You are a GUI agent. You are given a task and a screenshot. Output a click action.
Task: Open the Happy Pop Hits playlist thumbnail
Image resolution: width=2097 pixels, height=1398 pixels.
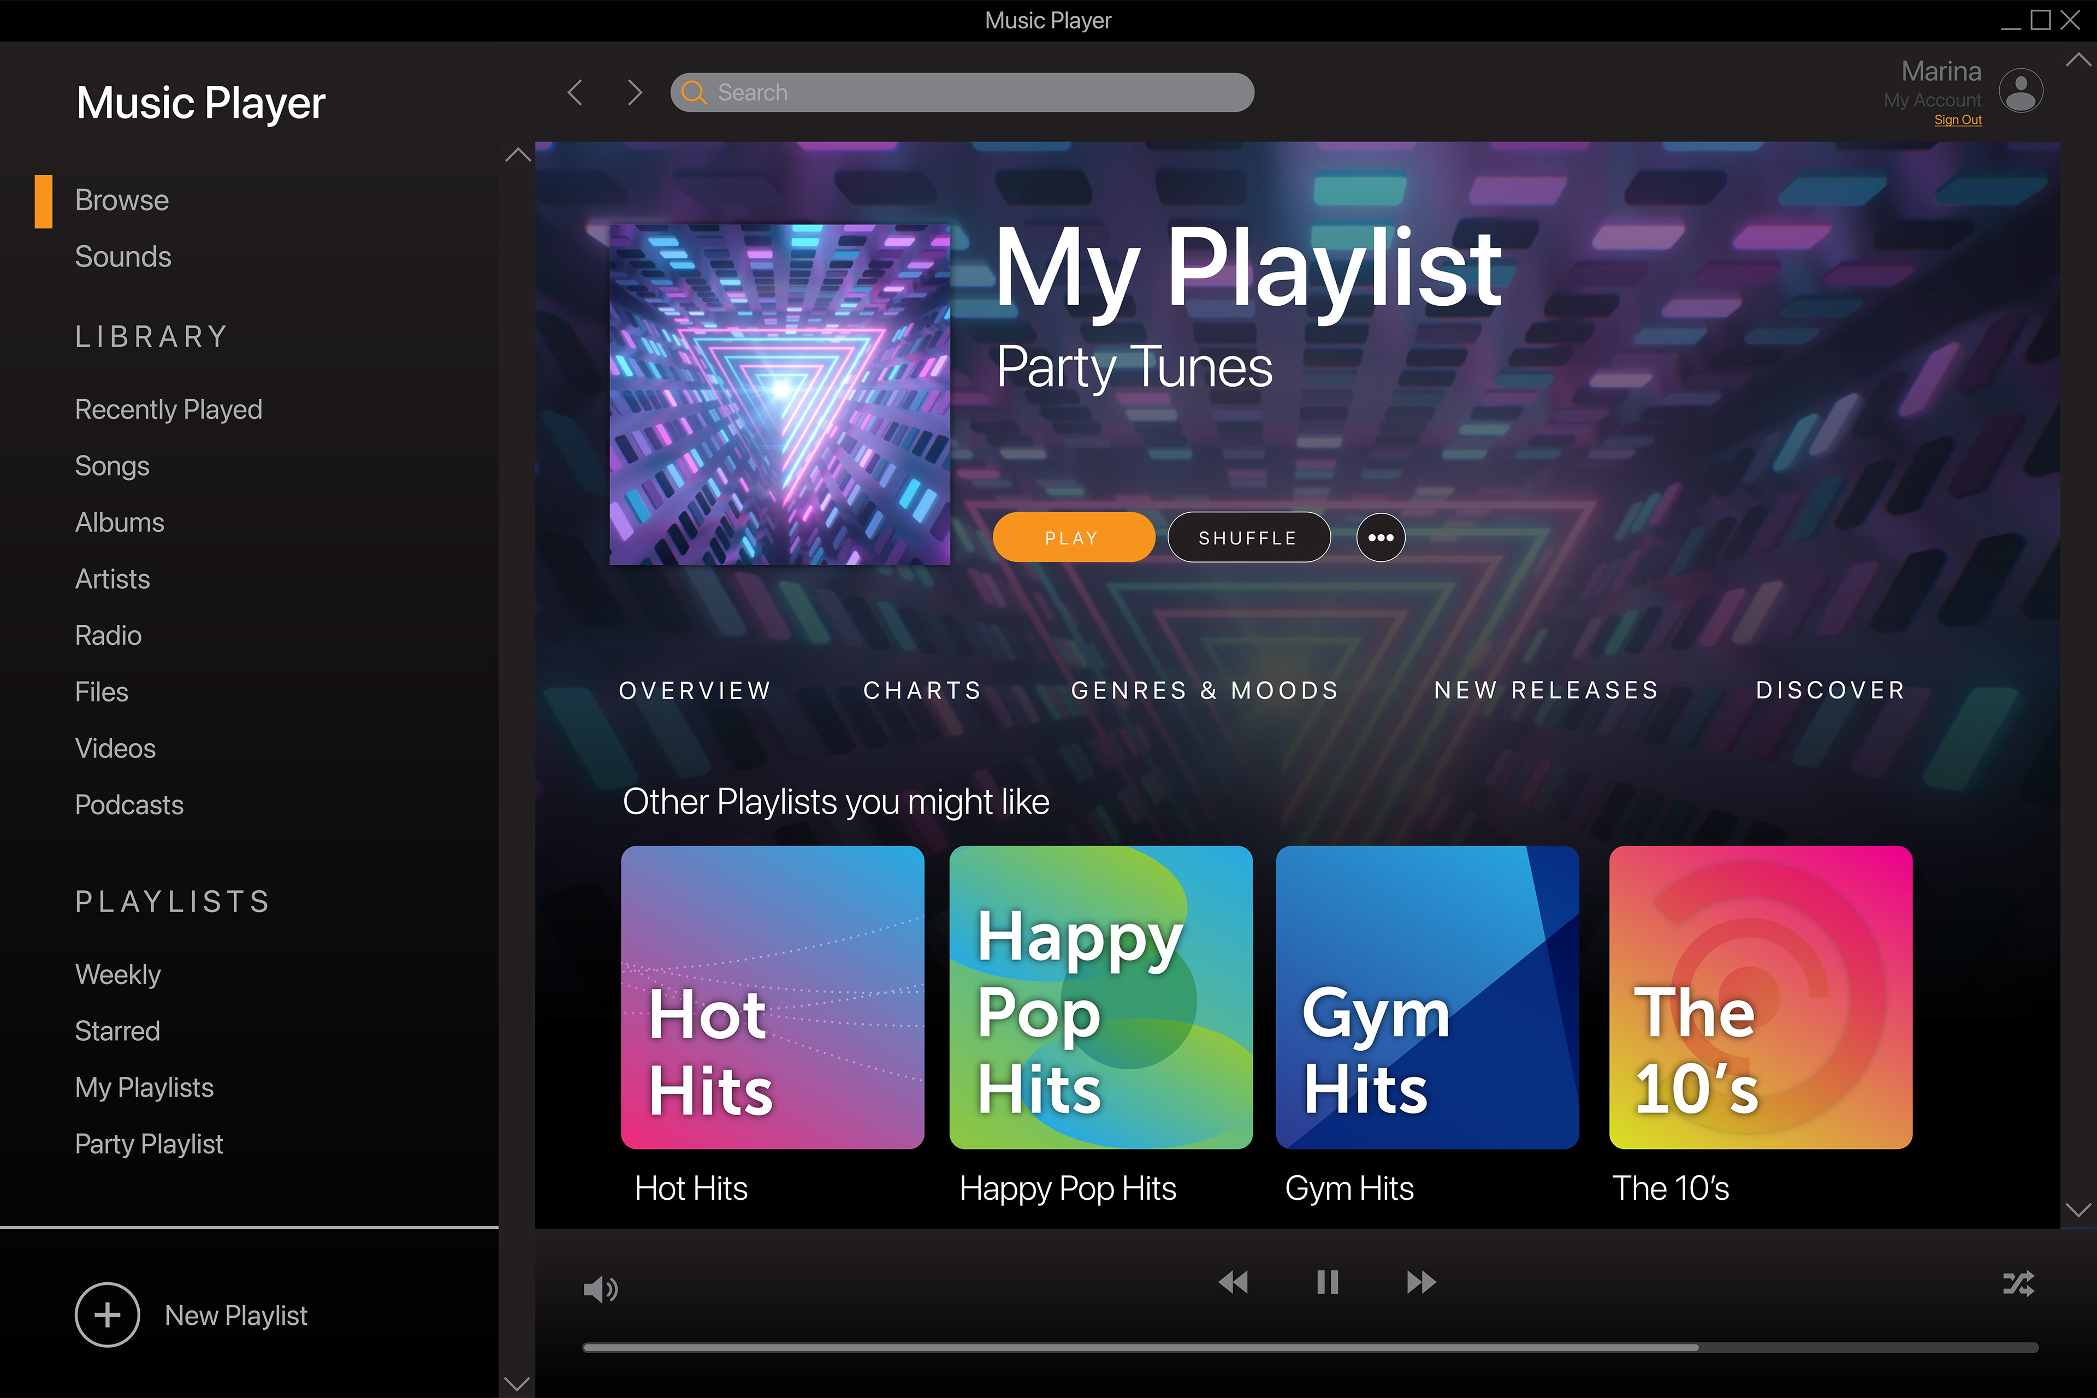point(1100,997)
